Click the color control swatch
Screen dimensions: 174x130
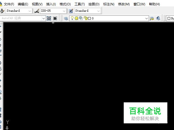click(x=169, y=18)
